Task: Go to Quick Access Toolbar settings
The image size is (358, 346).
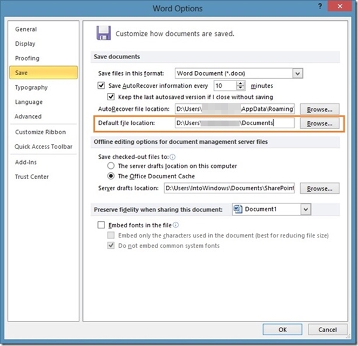Action: coord(44,147)
